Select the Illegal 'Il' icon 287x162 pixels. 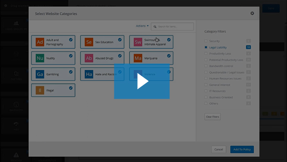(40, 90)
